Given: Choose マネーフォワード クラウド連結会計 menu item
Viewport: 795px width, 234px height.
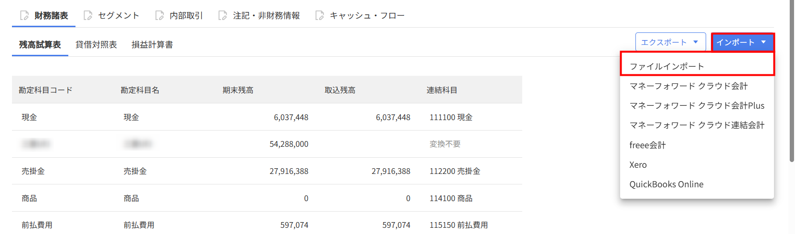Looking at the screenshot, I should click(x=697, y=125).
